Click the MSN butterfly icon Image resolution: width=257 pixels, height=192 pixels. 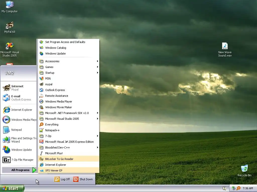coord(41,78)
